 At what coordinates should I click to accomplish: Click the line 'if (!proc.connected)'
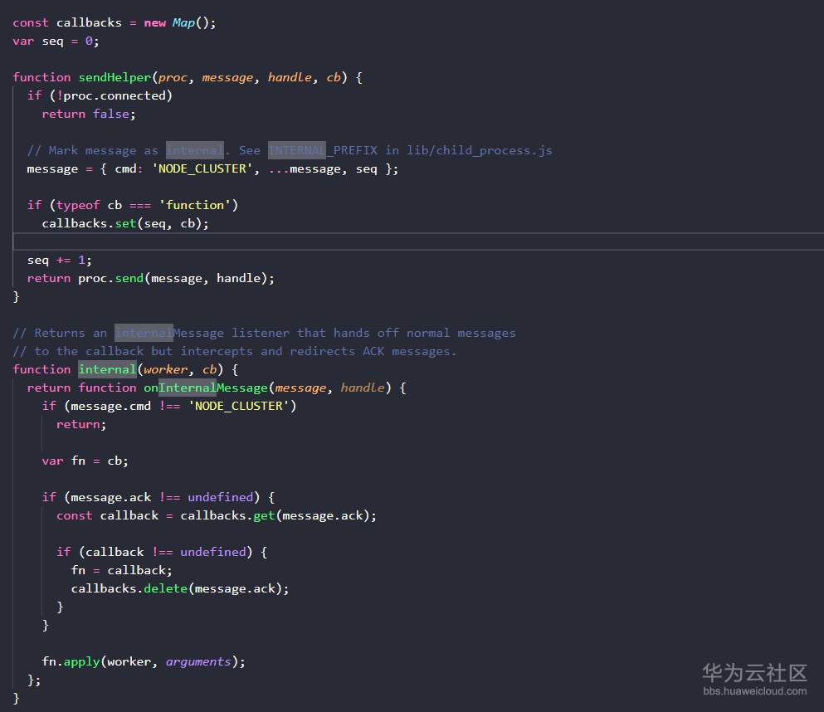[100, 95]
